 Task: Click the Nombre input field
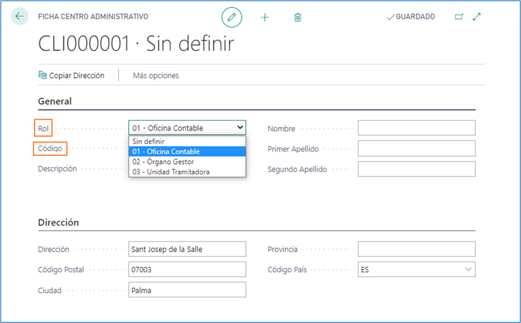pos(416,128)
